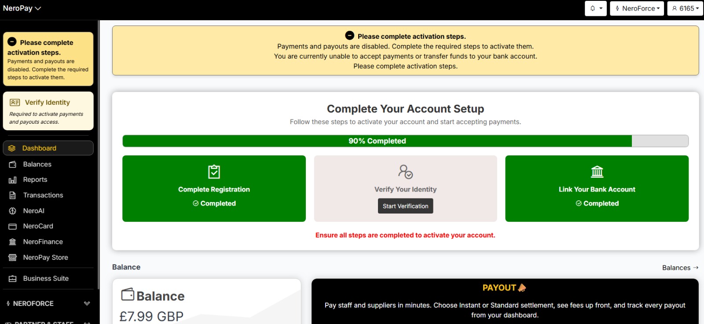Image resolution: width=704 pixels, height=324 pixels.
Task: Click the Business Suite briefcase icon
Action: tap(12, 279)
